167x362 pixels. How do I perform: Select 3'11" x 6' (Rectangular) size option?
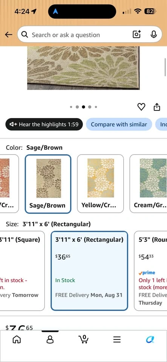(89, 271)
